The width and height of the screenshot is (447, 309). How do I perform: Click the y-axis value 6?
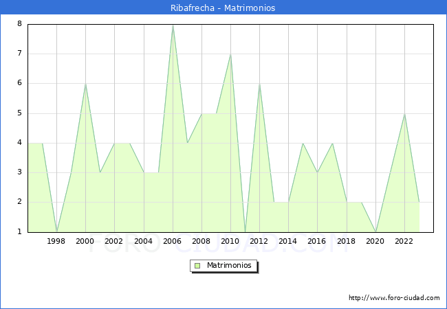[19, 83]
